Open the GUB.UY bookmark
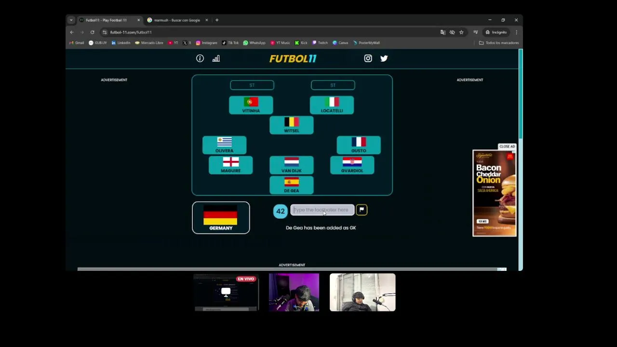Image resolution: width=617 pixels, height=347 pixels. [x=98, y=43]
